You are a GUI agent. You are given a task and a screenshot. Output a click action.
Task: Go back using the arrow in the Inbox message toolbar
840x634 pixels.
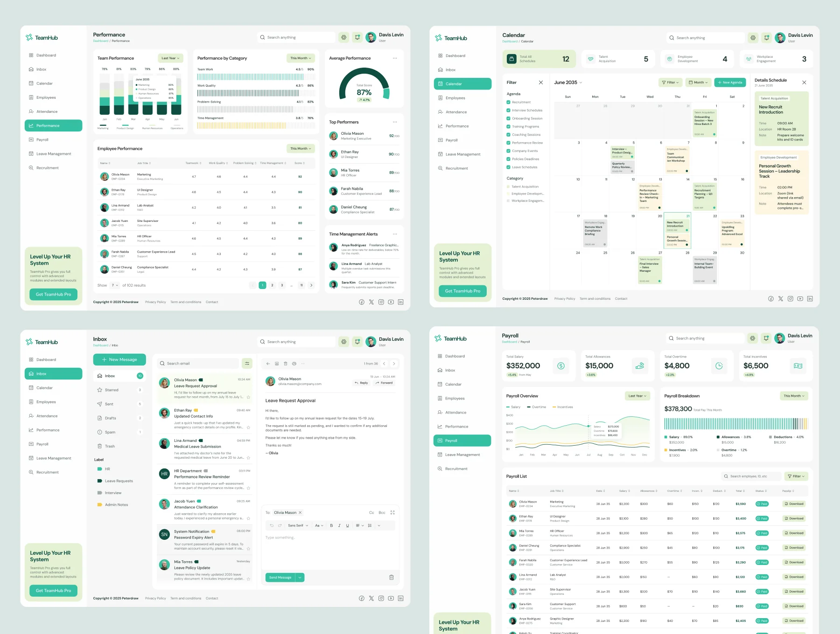point(268,364)
